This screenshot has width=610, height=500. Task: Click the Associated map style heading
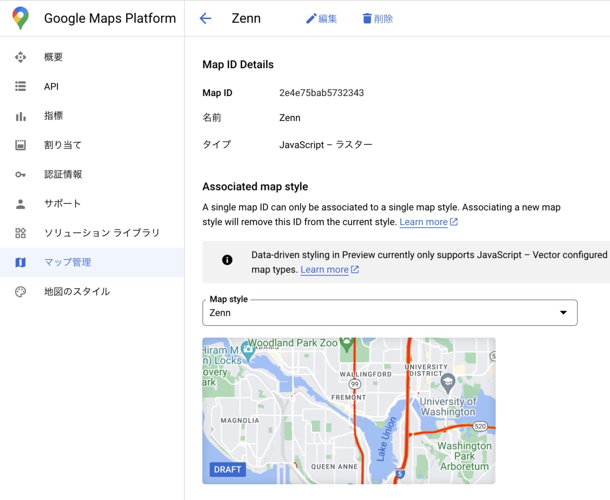pyautogui.click(x=255, y=186)
